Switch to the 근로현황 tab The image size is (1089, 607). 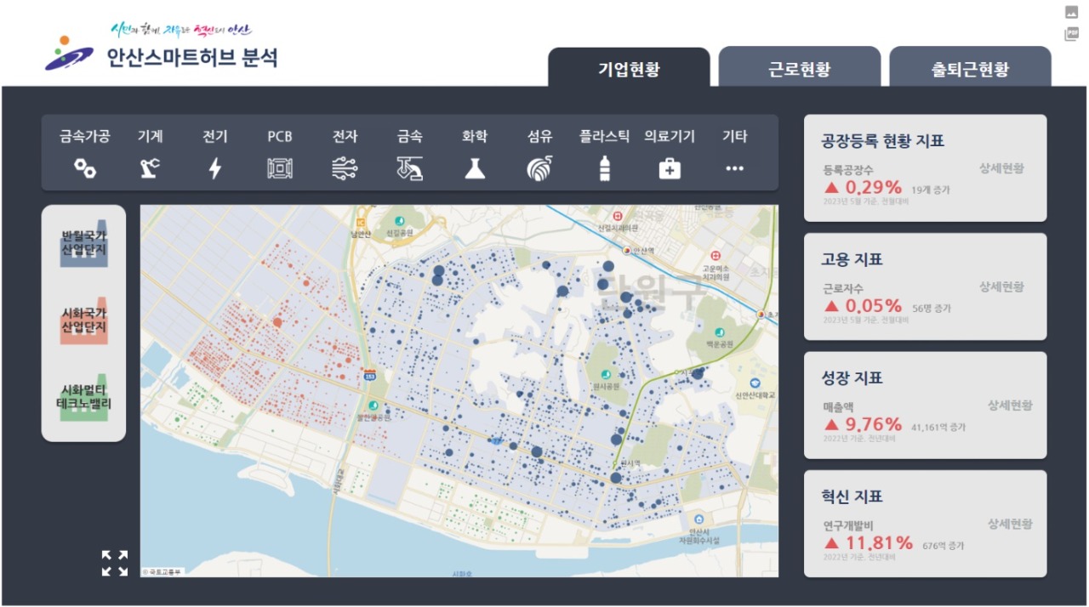799,69
